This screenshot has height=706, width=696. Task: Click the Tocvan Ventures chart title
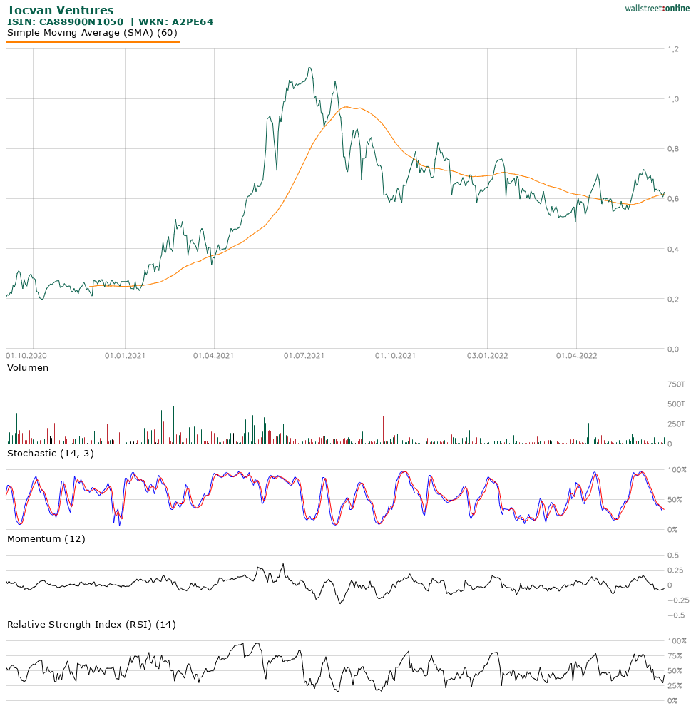point(61,10)
